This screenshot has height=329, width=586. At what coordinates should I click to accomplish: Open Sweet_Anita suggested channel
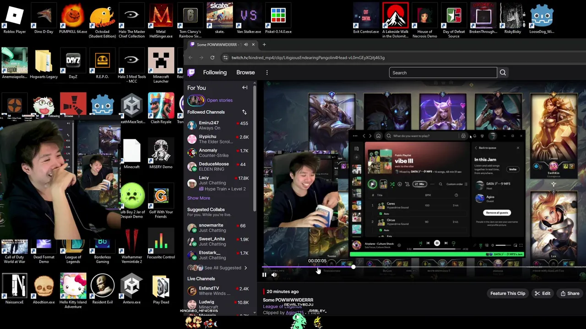click(x=218, y=241)
